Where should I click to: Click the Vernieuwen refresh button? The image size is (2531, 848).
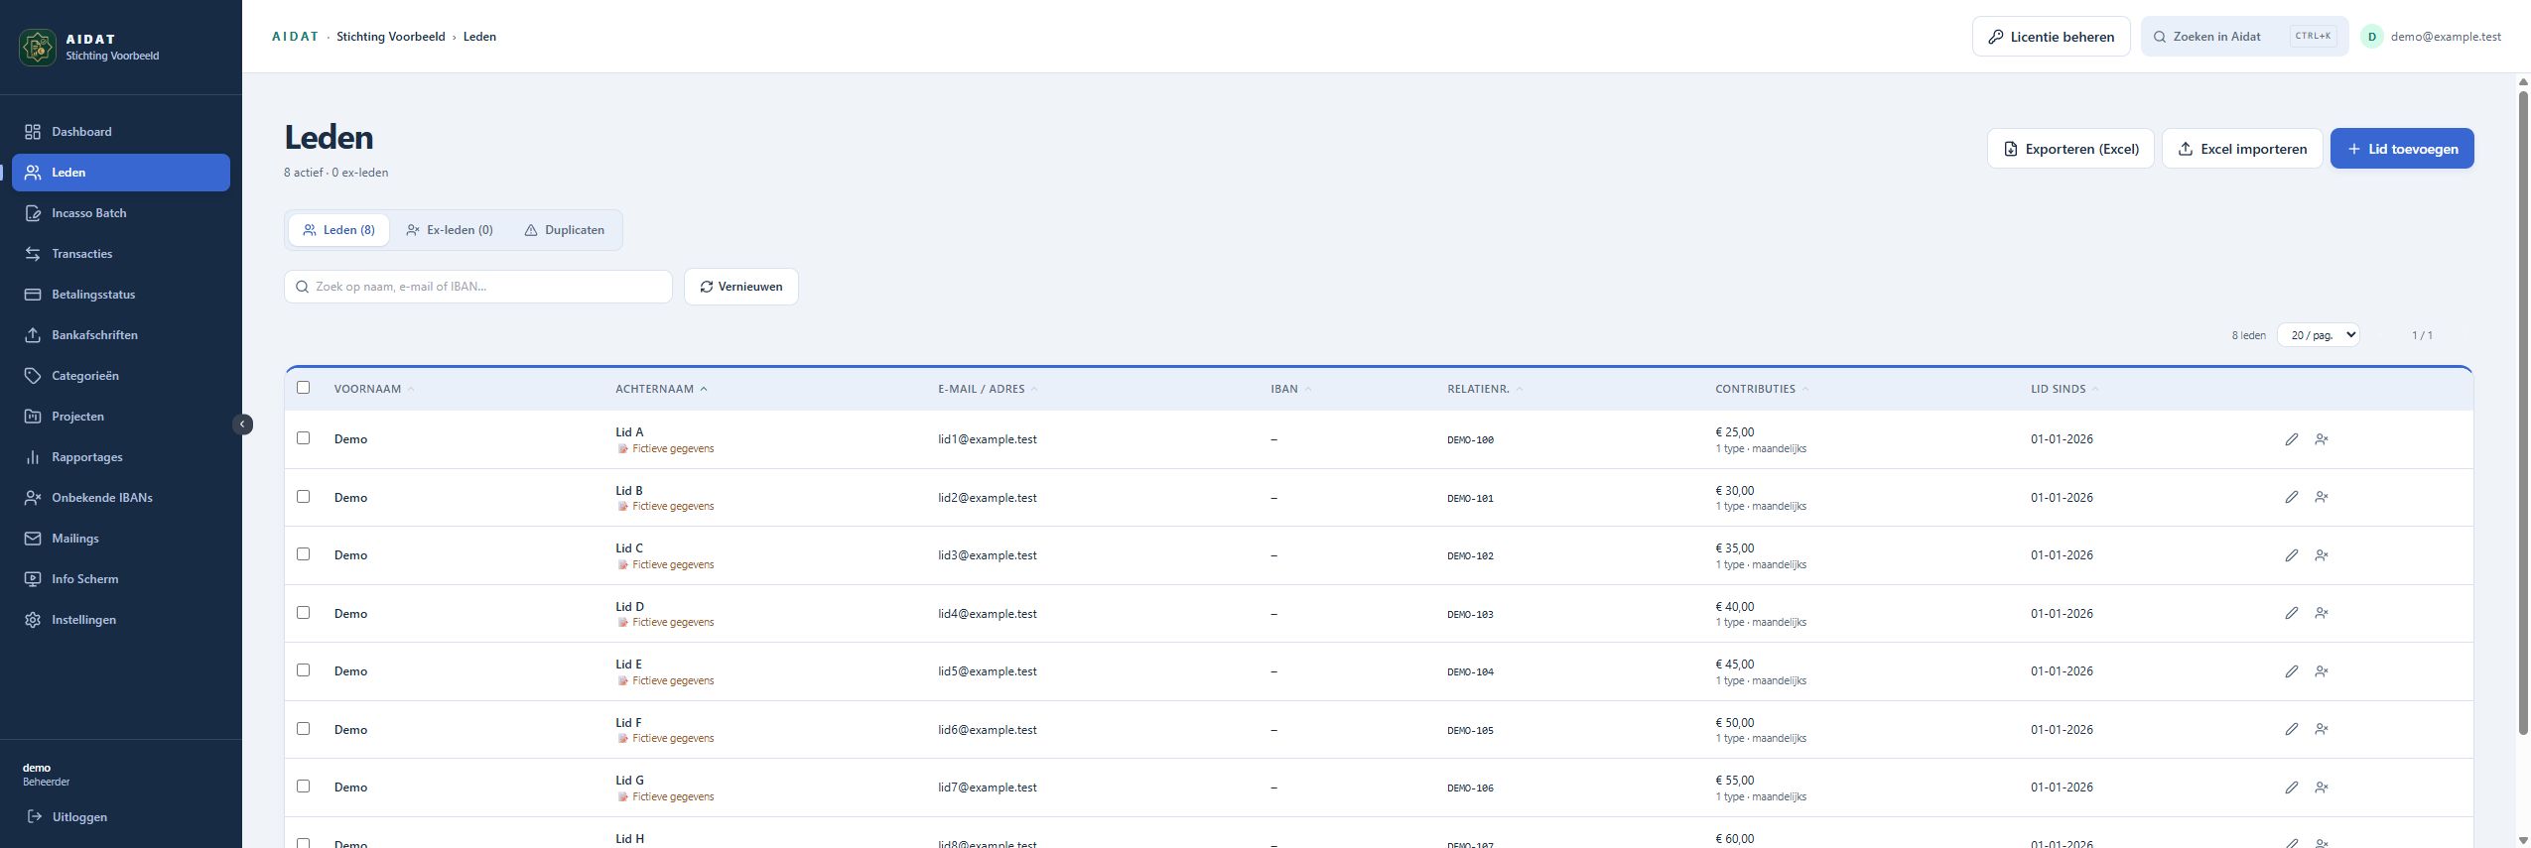[741, 287]
